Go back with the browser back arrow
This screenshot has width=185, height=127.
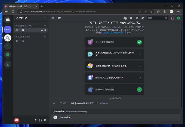(7, 12)
